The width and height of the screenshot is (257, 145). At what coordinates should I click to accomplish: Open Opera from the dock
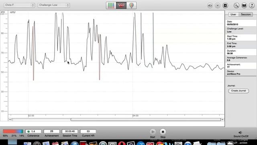tap(122, 143)
